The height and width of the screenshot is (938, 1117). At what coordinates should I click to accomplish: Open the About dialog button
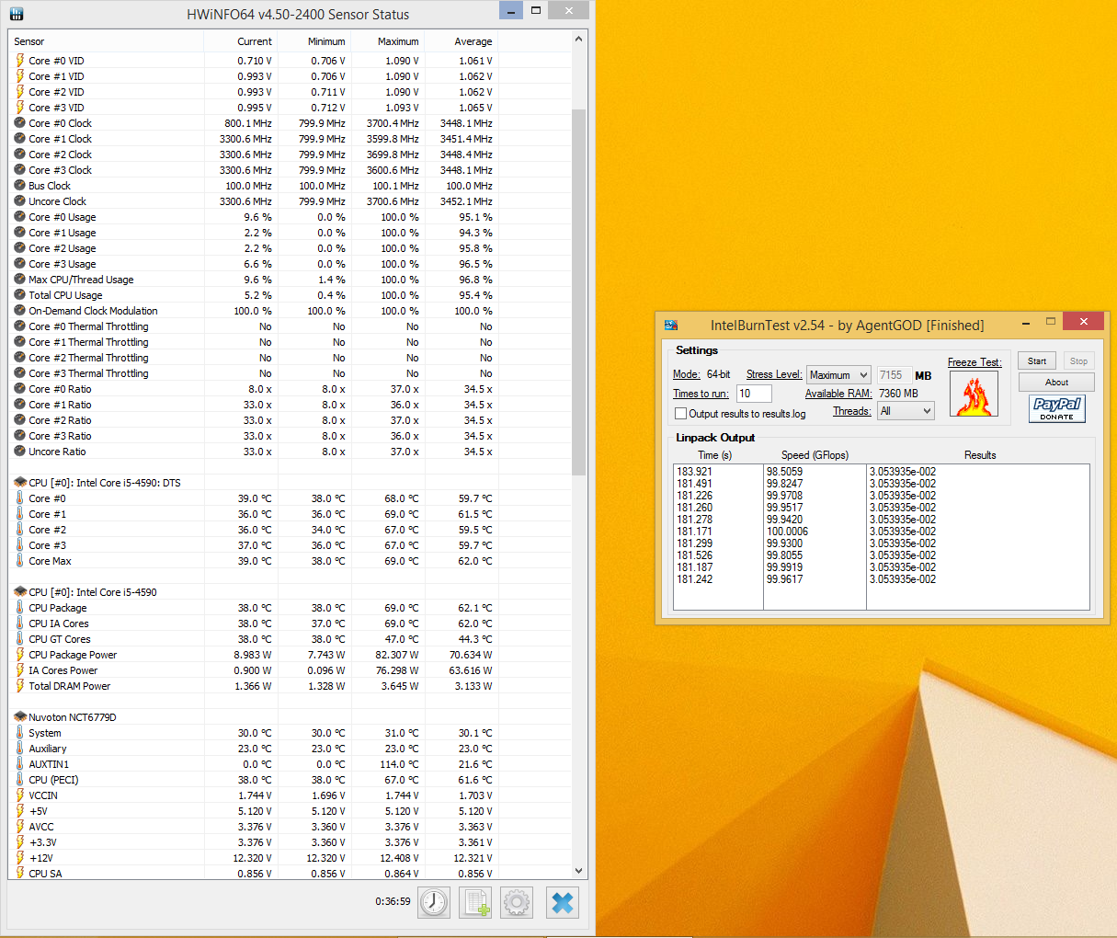[1055, 383]
